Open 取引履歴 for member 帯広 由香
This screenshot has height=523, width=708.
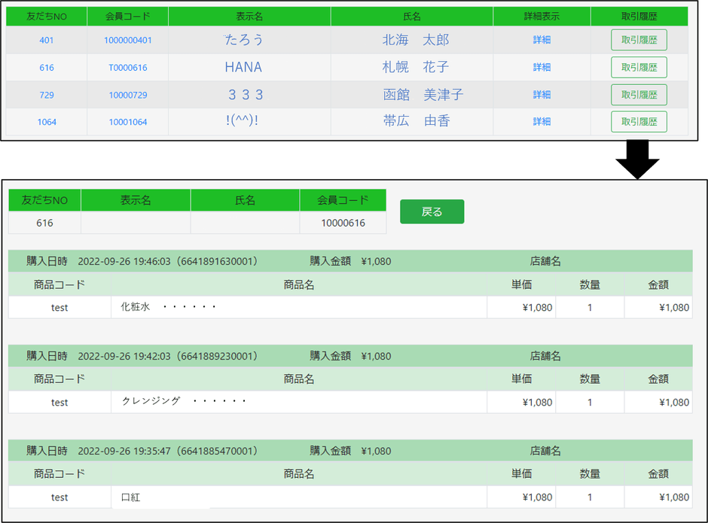point(638,121)
